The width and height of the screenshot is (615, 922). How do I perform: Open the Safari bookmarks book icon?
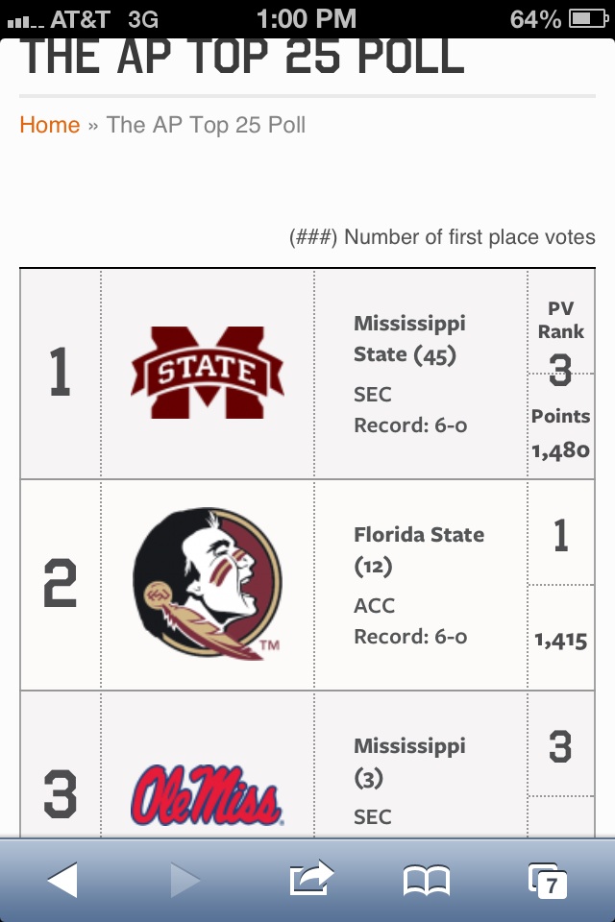coord(426,879)
